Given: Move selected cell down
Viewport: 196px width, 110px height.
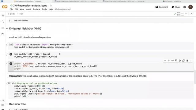Looking at the screenshot, I should (169, 61).
